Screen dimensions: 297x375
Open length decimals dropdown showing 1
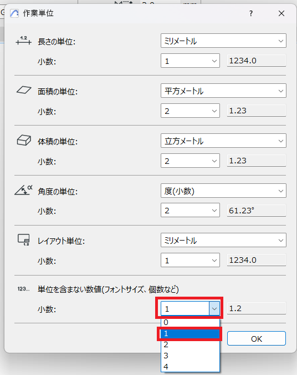pos(190,61)
